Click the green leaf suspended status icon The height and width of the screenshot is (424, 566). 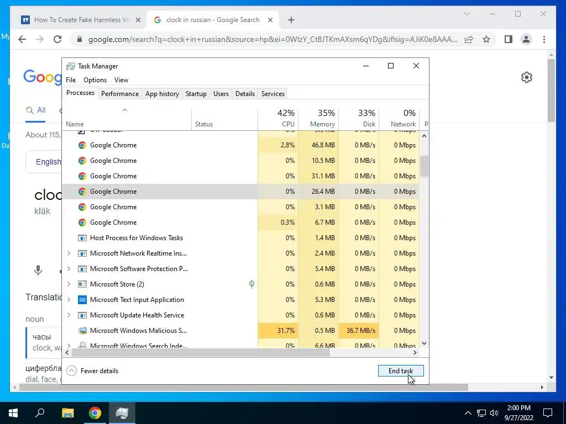251,284
